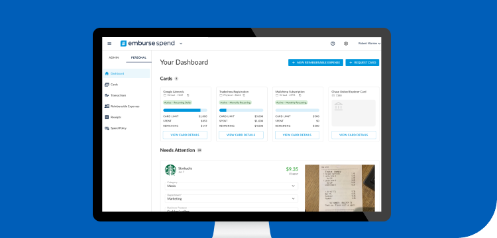Screen dimensions: 497x238
Task: Click Mailchimp Subscription's Active - Monthly Recurring badge
Action: pyautogui.click(x=292, y=102)
